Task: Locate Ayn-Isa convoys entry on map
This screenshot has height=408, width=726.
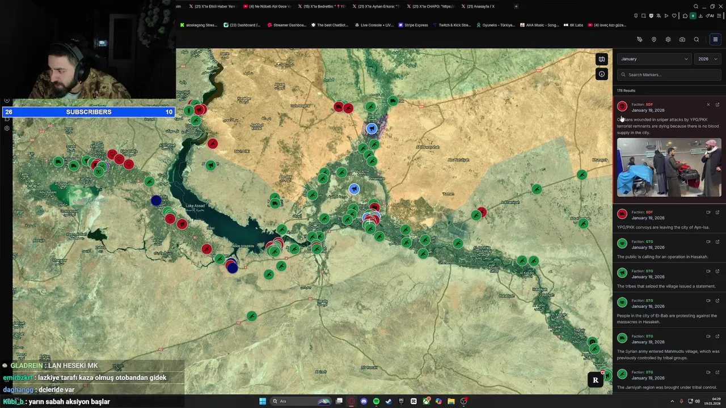Action: pyautogui.click(x=708, y=212)
